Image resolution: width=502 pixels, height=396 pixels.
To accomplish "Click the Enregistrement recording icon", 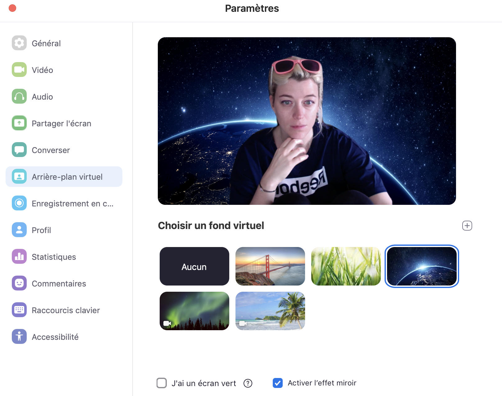I will [19, 203].
